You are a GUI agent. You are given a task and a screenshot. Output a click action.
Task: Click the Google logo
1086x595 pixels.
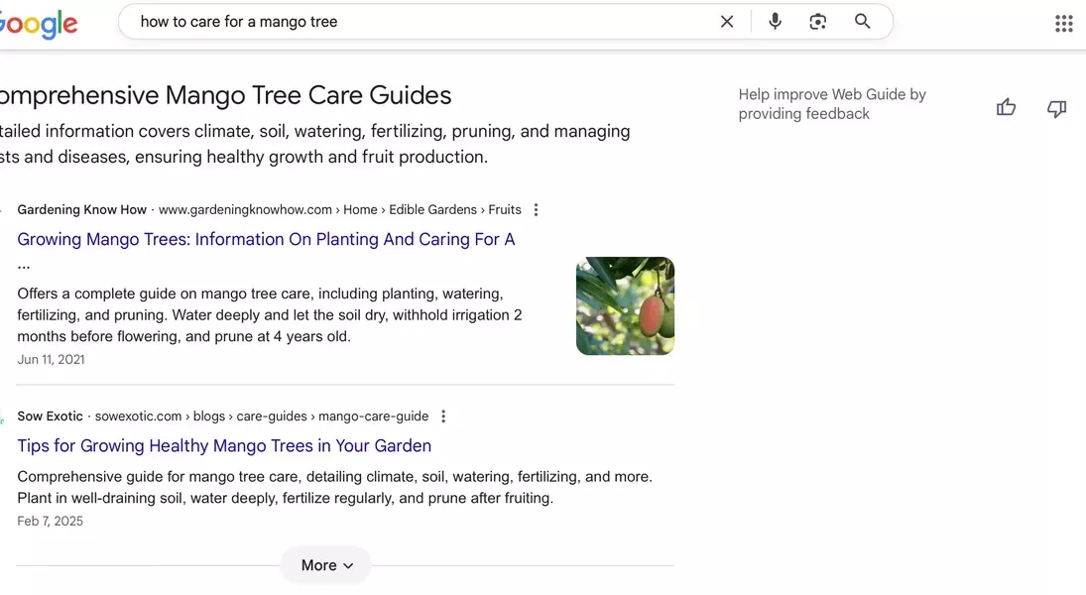tap(38, 23)
